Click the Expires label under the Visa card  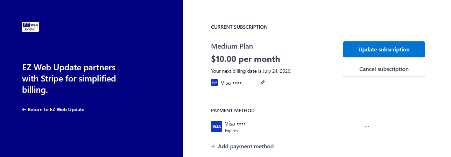coord(231,131)
